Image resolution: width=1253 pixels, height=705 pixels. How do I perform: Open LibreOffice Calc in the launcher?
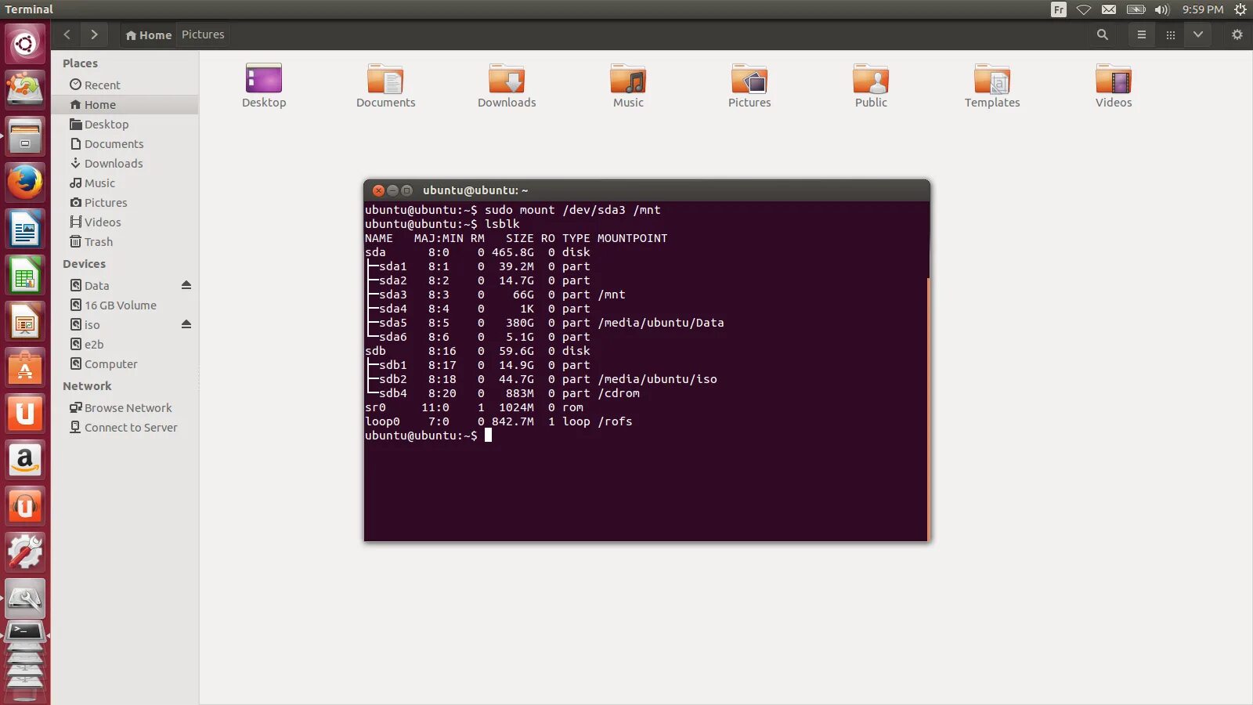(x=25, y=276)
